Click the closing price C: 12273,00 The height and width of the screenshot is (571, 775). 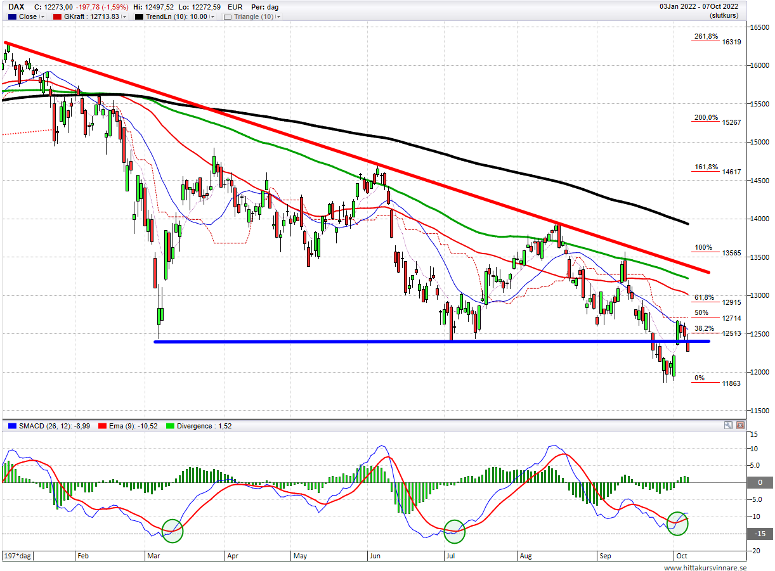(55, 7)
